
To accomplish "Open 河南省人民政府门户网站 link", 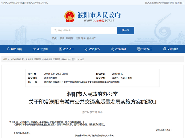I will 36,2.
